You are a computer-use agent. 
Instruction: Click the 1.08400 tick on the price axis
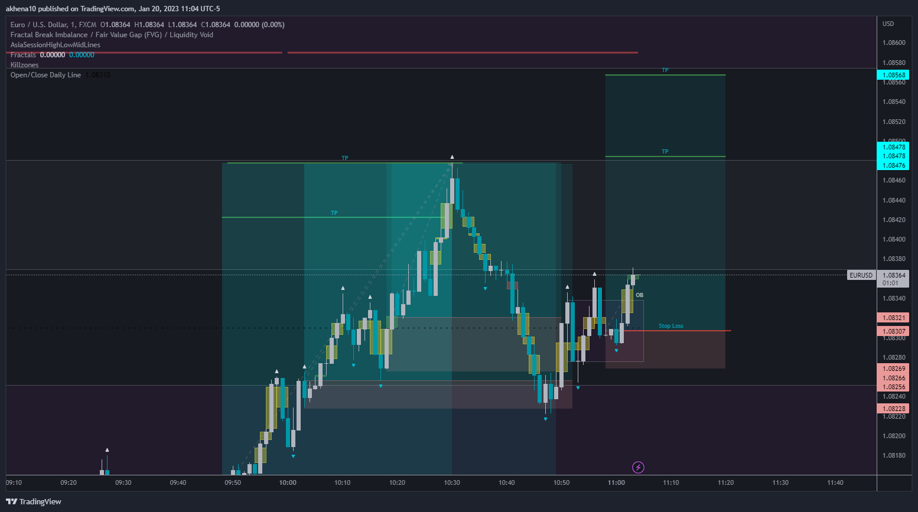894,239
